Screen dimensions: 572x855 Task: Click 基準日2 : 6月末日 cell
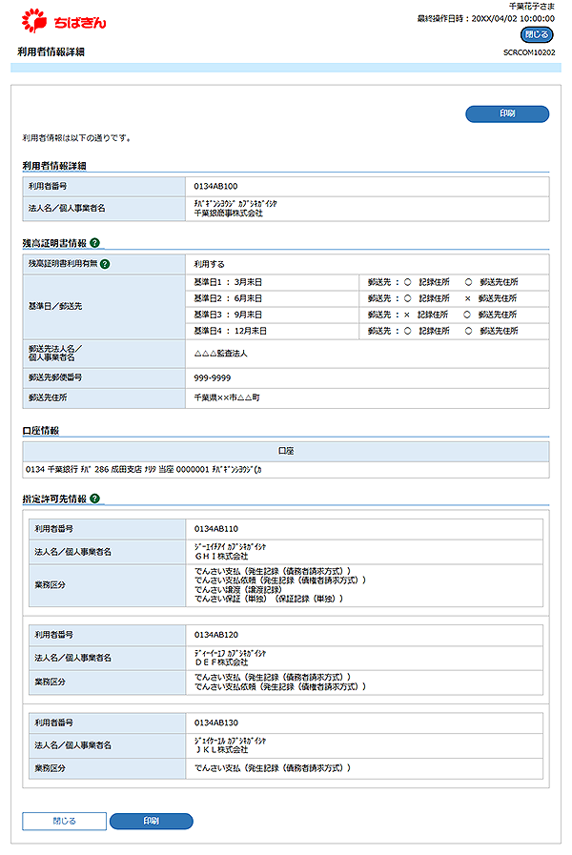[x=272, y=298]
